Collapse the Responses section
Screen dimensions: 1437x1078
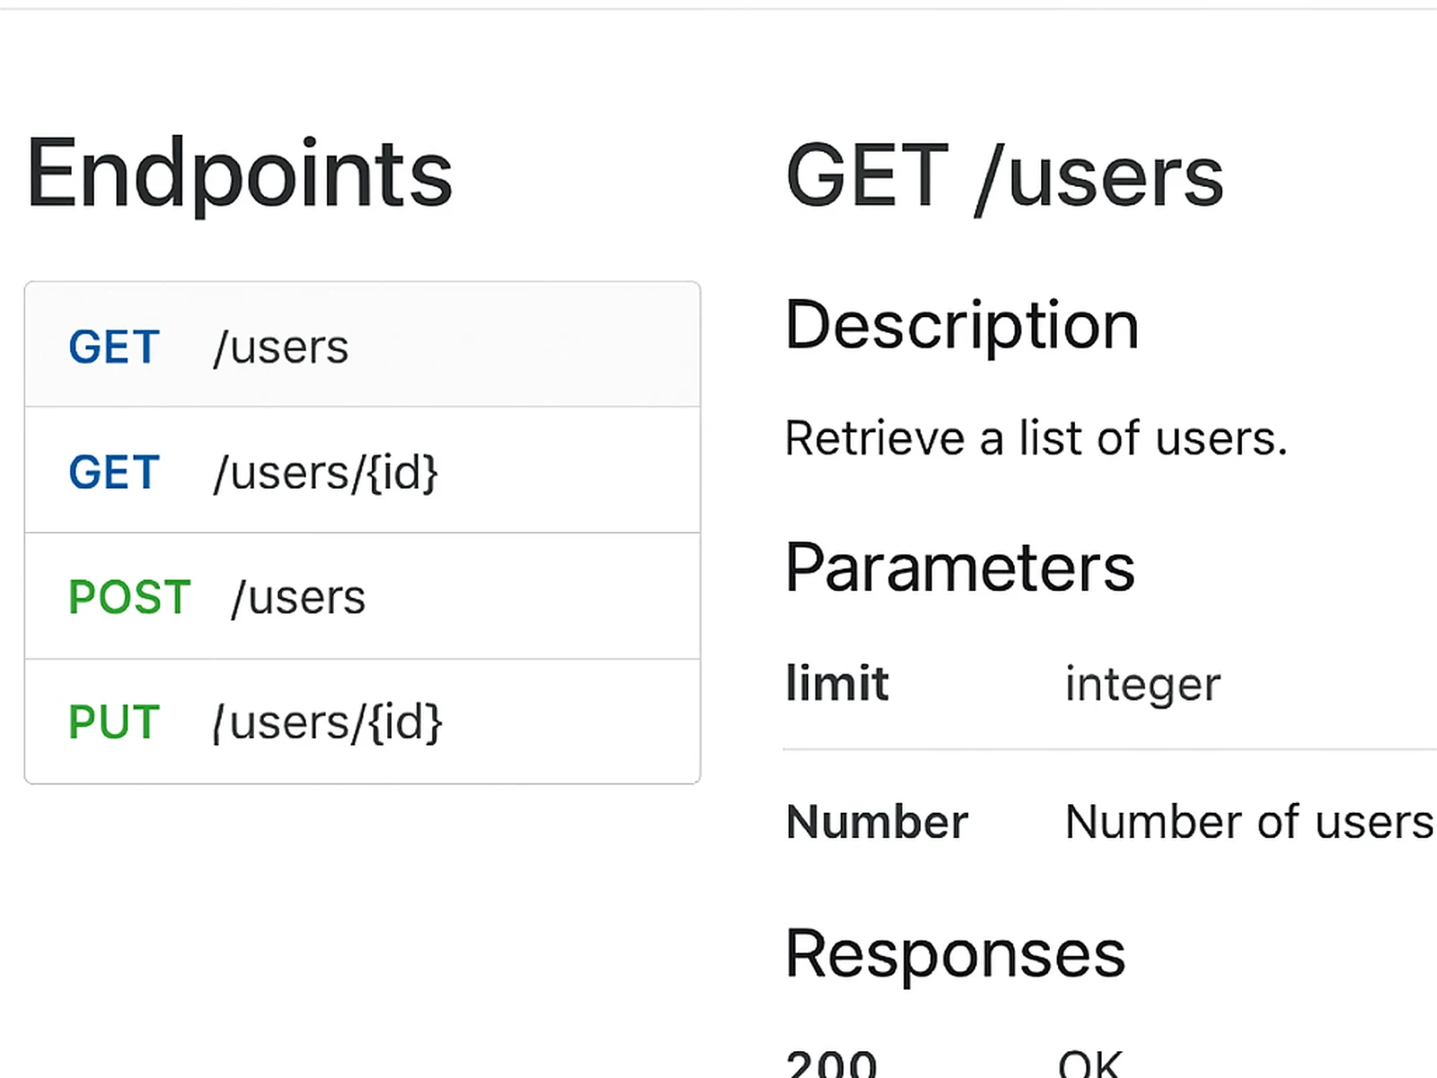tap(954, 954)
